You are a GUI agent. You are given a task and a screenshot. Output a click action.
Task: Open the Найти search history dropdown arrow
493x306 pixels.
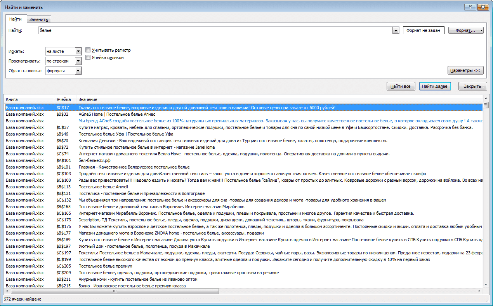pos(396,30)
